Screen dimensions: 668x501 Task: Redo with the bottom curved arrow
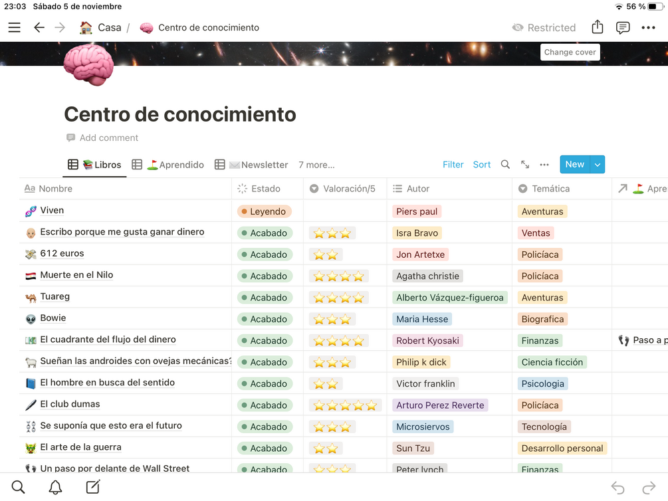pos(649,487)
